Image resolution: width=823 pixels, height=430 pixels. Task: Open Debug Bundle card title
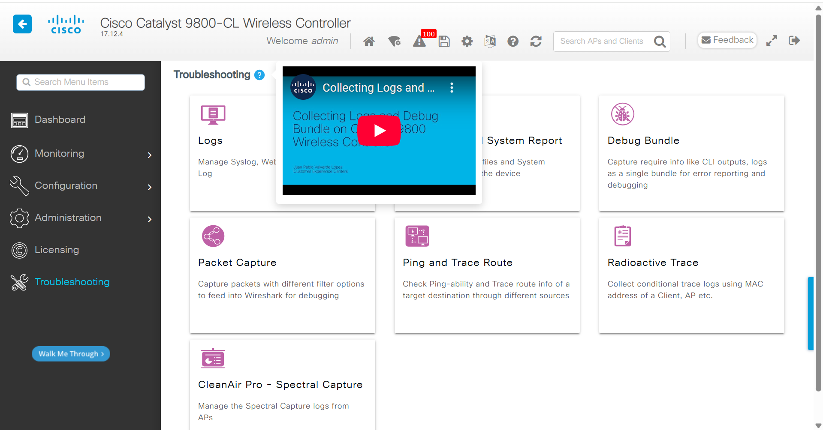643,140
